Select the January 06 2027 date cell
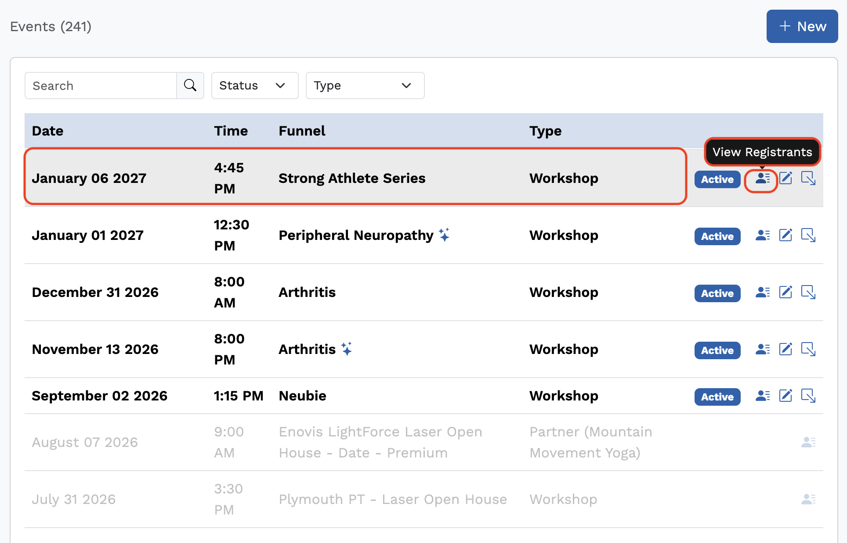This screenshot has width=847, height=543. 89,178
